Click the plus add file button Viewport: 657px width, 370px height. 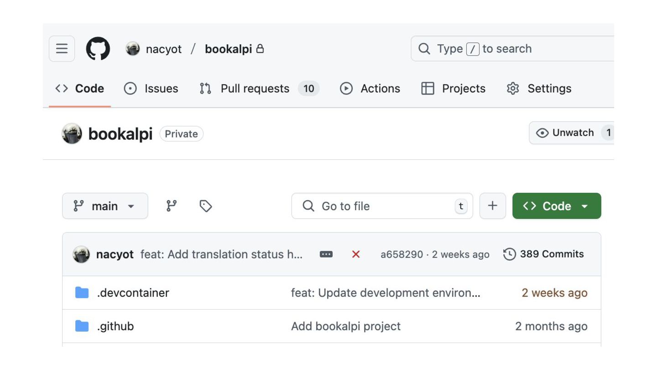pyautogui.click(x=492, y=206)
